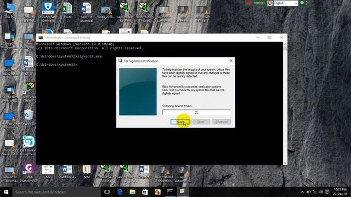
Task: Open the sajib packet Routing file icon
Action: click(125, 12)
